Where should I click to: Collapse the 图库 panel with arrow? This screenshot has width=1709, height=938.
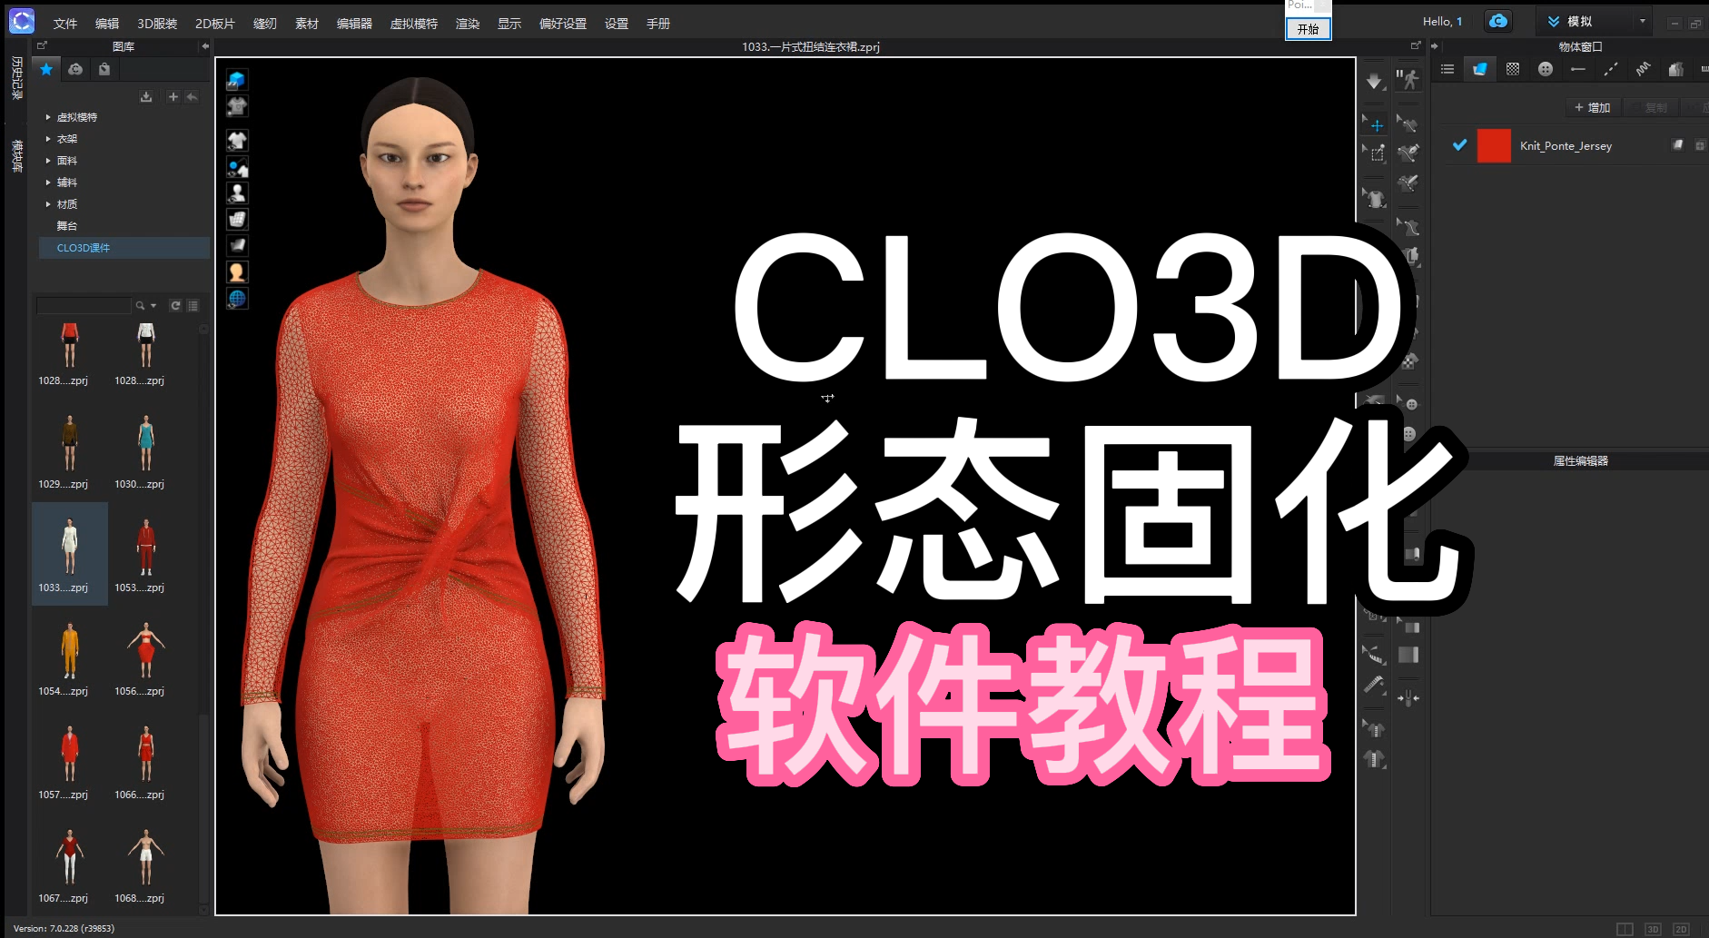204,46
